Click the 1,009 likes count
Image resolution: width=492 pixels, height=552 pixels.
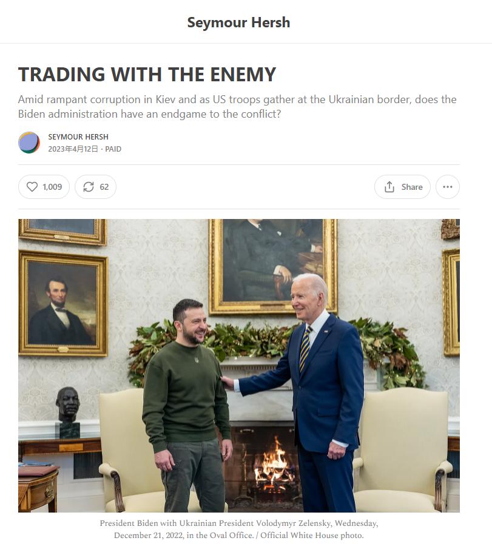(52, 187)
